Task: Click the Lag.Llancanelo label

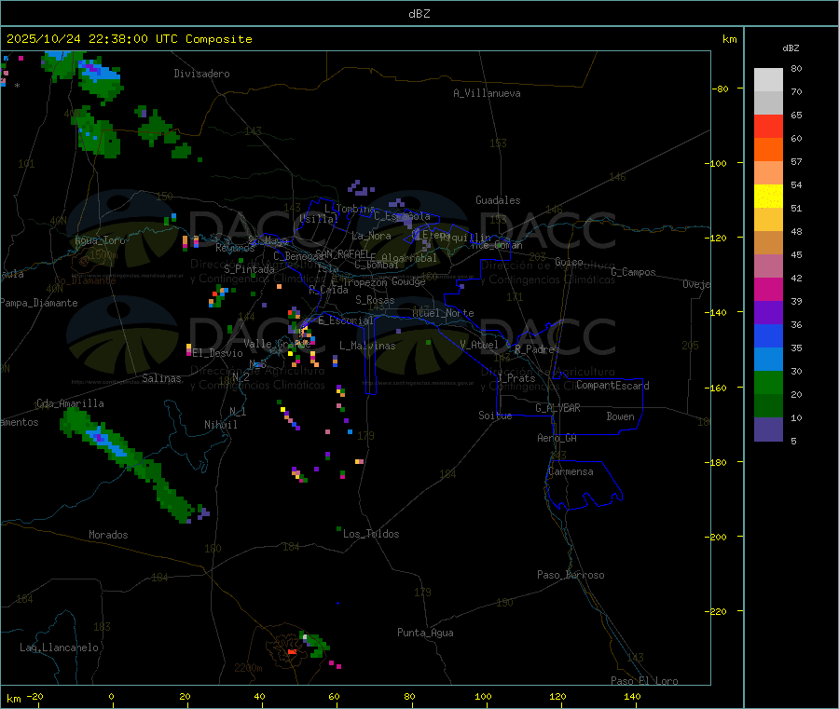Action: coord(59,648)
